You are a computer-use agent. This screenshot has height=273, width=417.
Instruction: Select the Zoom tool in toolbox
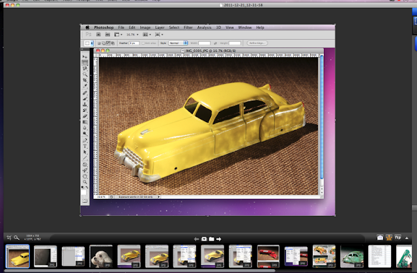[85, 181]
